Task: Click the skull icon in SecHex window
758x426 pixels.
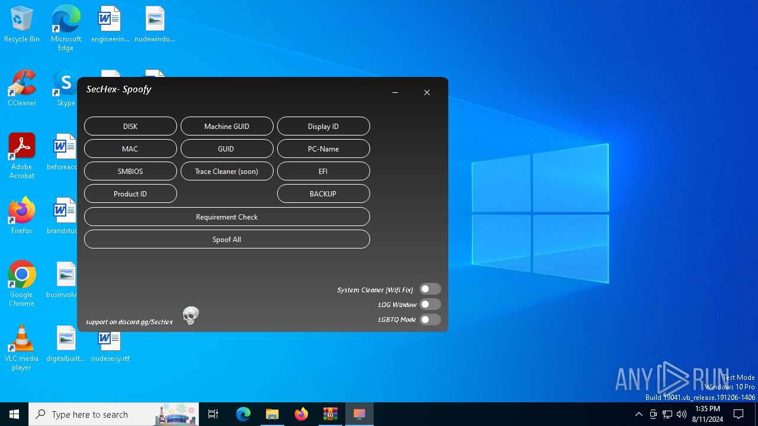Action: pos(191,316)
